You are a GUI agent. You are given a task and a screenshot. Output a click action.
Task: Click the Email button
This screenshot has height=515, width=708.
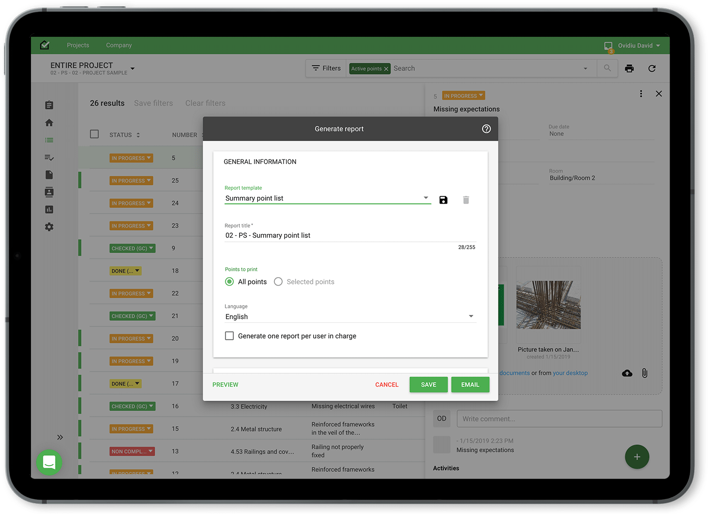click(470, 385)
